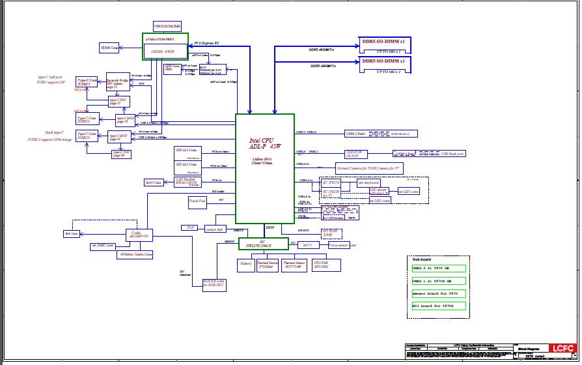The width and height of the screenshot is (582, 365).
Task: Click the red LCFC logo
Action: click(563, 348)
